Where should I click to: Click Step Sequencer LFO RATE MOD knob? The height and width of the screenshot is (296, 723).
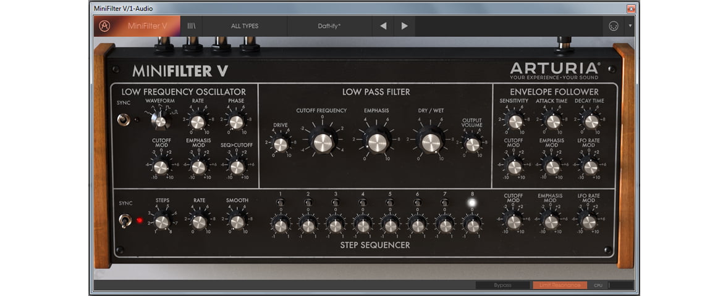589,223
